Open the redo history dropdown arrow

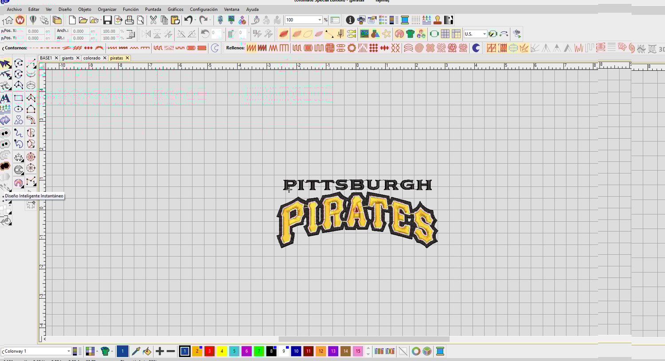[x=209, y=20]
